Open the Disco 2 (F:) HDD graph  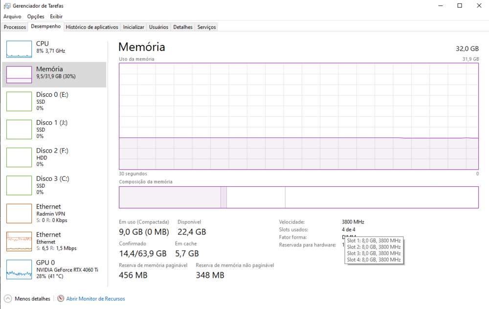pyautogui.click(x=19, y=157)
